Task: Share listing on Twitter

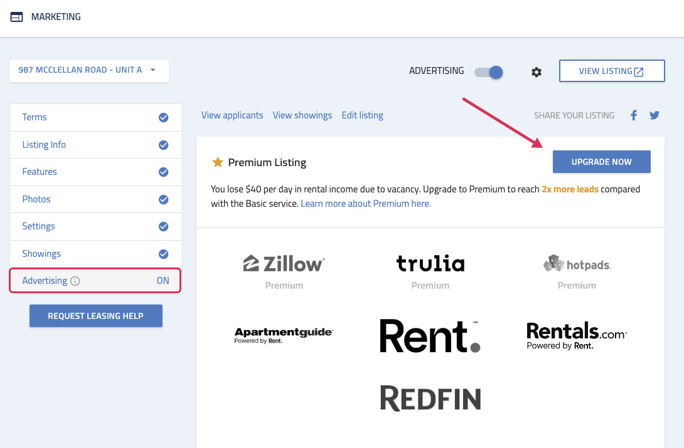Action: click(655, 115)
